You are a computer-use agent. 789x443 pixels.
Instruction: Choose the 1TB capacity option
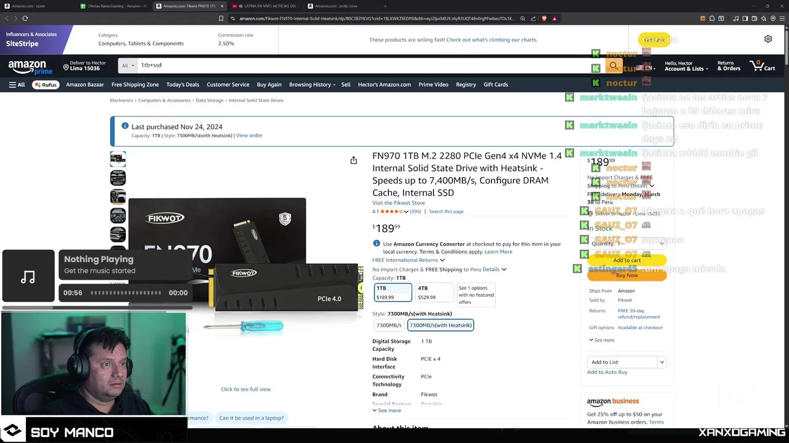click(392, 293)
